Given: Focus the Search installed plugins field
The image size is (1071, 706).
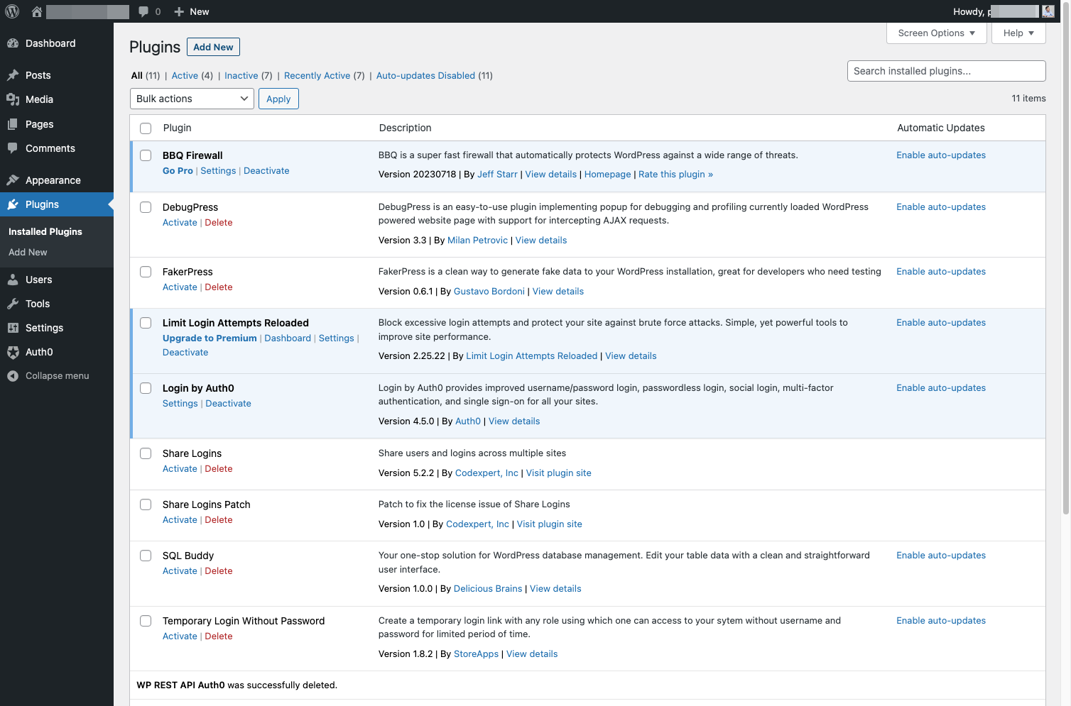Looking at the screenshot, I should (946, 71).
